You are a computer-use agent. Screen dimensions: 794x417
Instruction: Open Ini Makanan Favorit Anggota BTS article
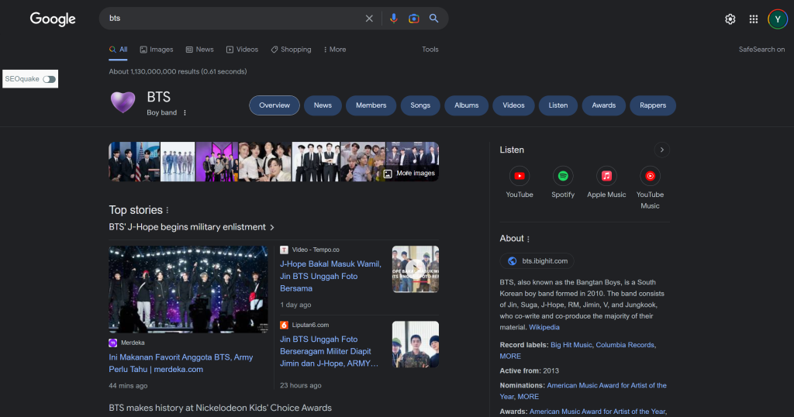181,364
